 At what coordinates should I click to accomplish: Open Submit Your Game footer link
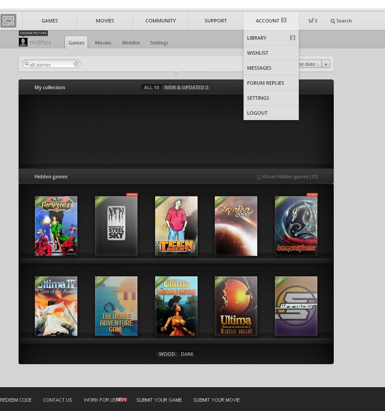pos(159,400)
